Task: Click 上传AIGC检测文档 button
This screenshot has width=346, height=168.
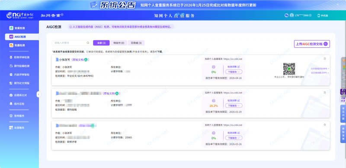Action: pos(312,44)
